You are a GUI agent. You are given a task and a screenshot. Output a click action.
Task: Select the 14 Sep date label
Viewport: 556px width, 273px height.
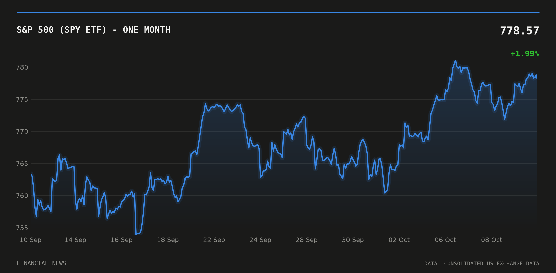(x=75, y=240)
